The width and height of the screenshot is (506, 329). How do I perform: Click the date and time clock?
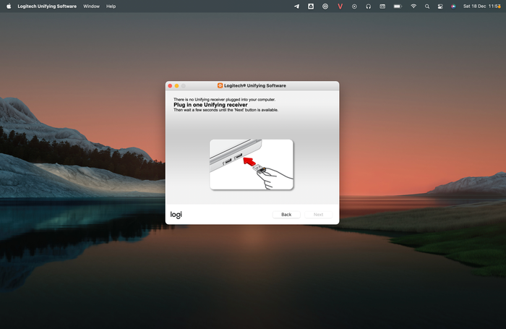pos(482,6)
